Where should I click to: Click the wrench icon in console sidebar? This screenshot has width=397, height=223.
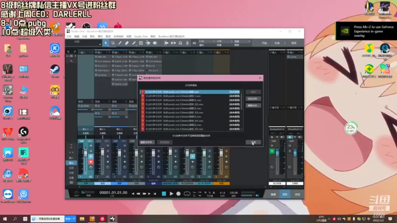(x=71, y=61)
